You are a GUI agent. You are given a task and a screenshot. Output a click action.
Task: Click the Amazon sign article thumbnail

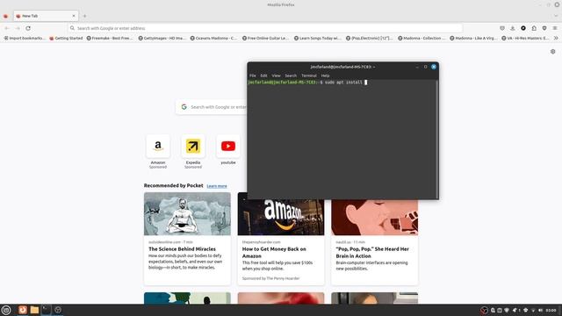(281, 218)
